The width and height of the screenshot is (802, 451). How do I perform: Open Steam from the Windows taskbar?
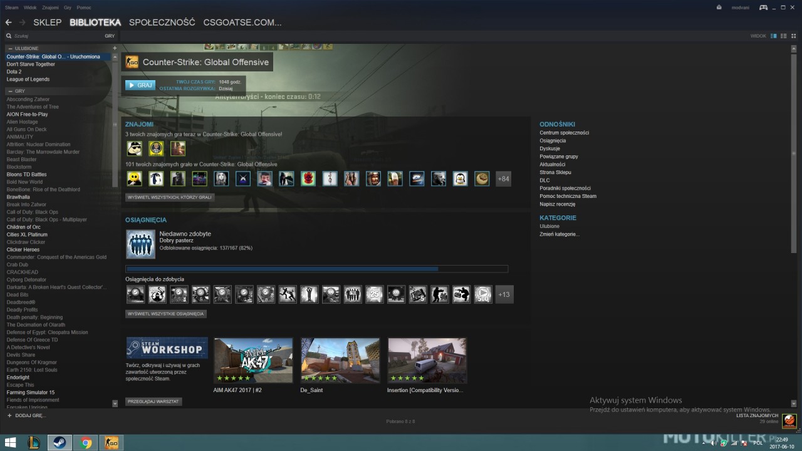60,443
